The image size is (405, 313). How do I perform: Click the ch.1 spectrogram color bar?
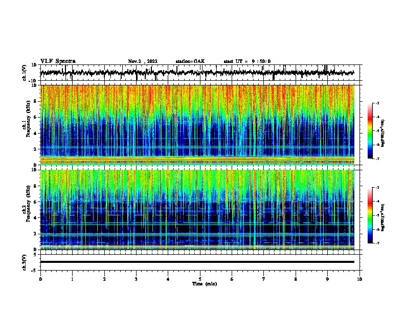tap(370, 131)
